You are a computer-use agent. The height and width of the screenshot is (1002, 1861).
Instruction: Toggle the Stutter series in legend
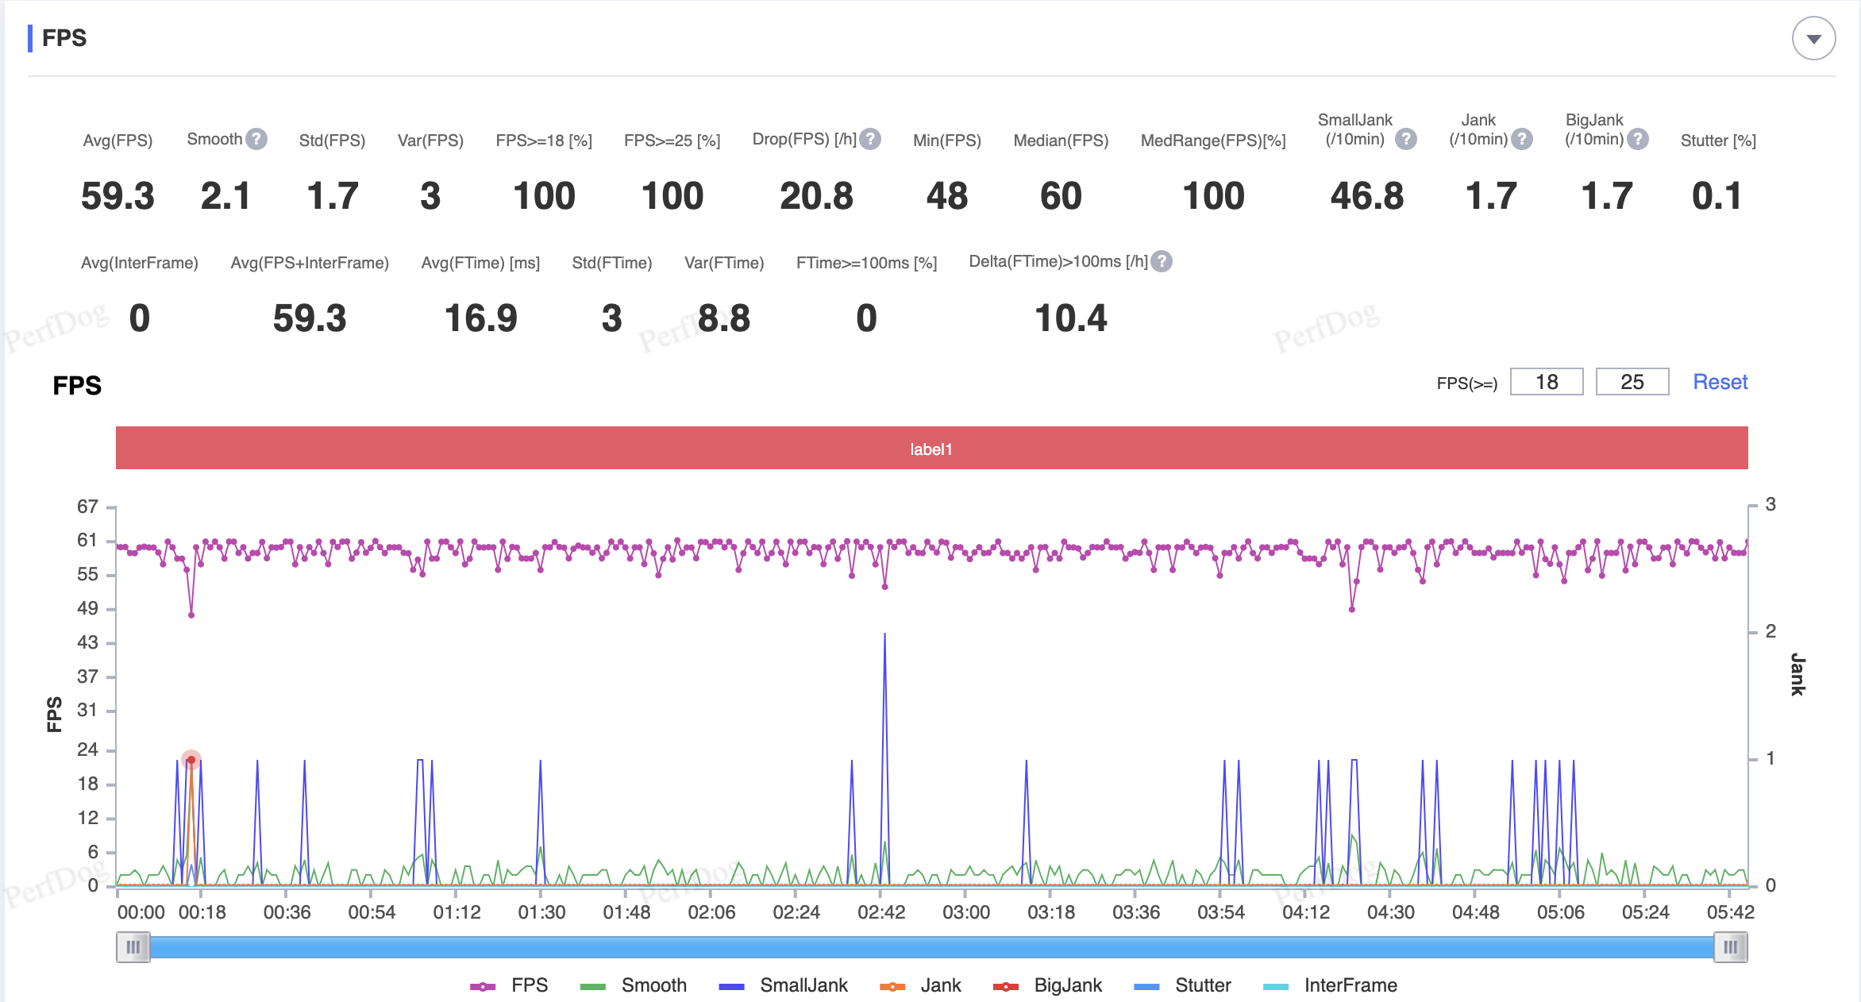pyautogui.click(x=1182, y=985)
